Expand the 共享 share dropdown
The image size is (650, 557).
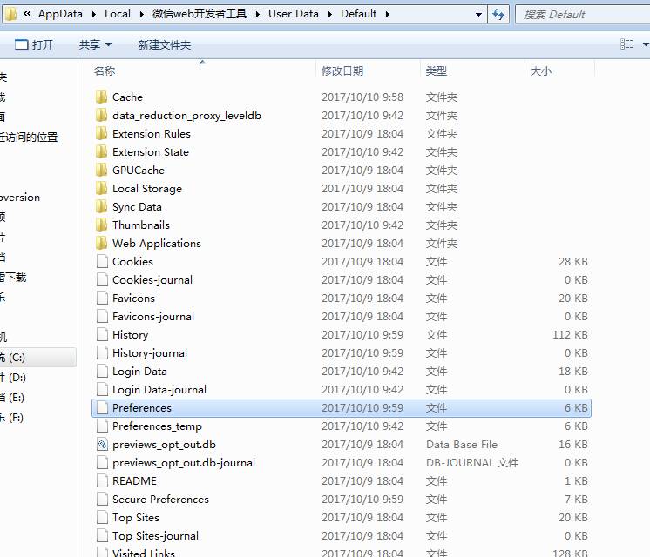pyautogui.click(x=109, y=44)
